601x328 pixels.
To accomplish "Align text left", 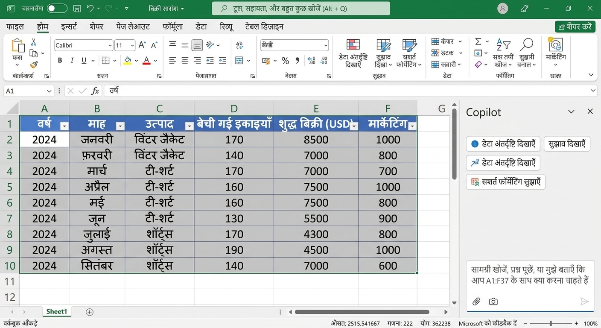I will coord(172,61).
